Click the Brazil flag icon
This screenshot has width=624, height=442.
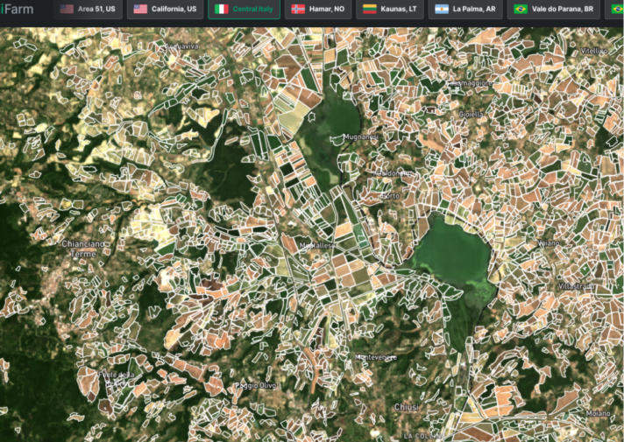(521, 9)
